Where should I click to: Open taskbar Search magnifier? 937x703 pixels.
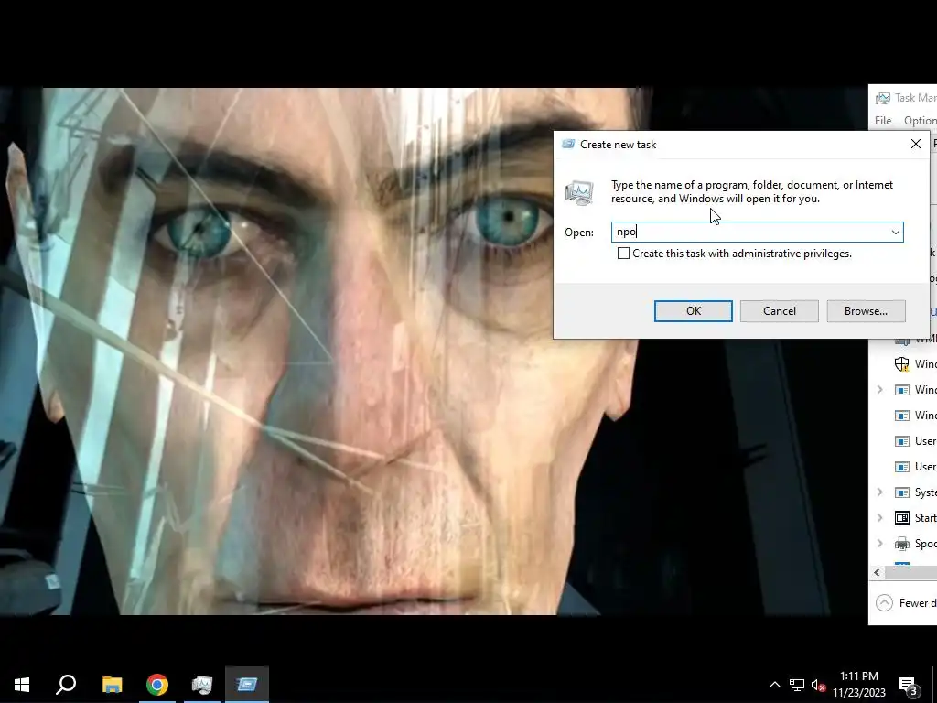[66, 685]
